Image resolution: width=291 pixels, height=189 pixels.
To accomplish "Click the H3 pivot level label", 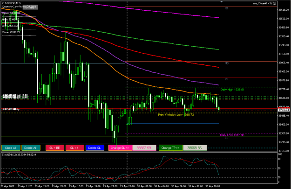I will click(x=226, y=63).
